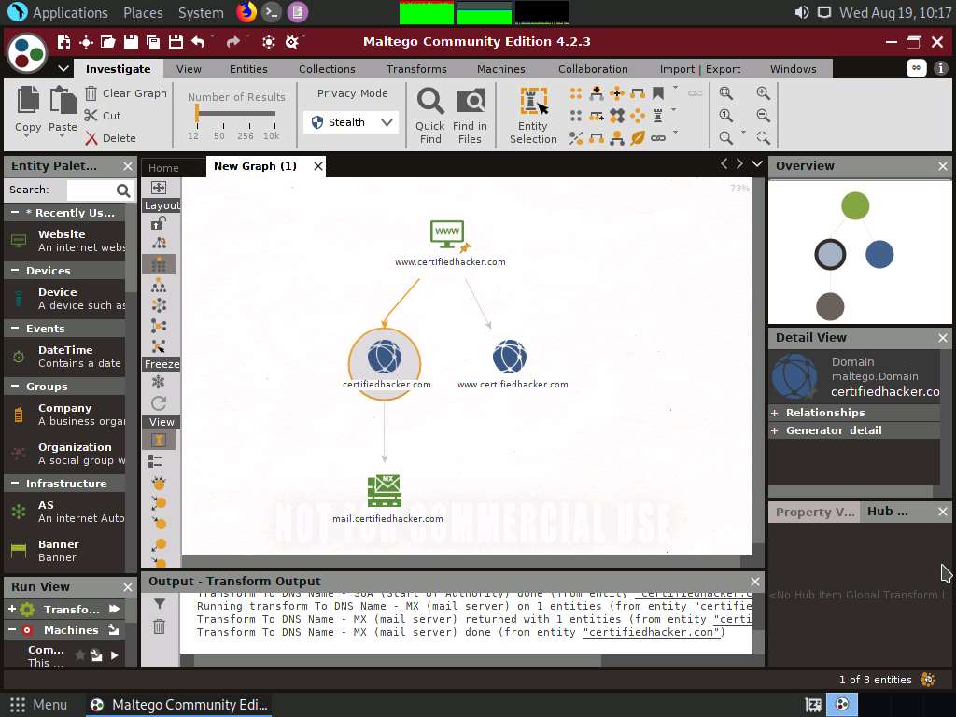956x717 pixels.
Task: Select the www.certifiedhacker.com domain globe node
Action: (x=510, y=357)
